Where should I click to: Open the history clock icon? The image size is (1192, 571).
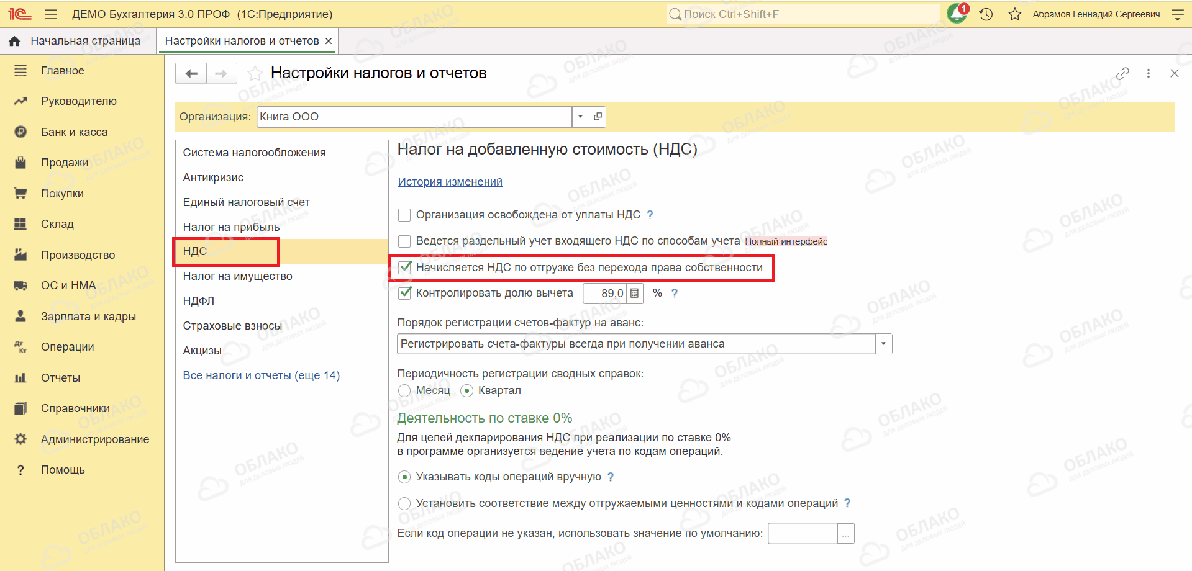[x=986, y=14]
